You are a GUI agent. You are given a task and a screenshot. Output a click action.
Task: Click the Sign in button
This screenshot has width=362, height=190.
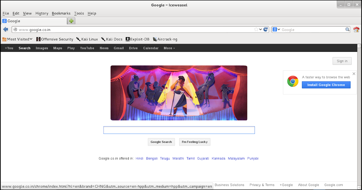pos(342,61)
